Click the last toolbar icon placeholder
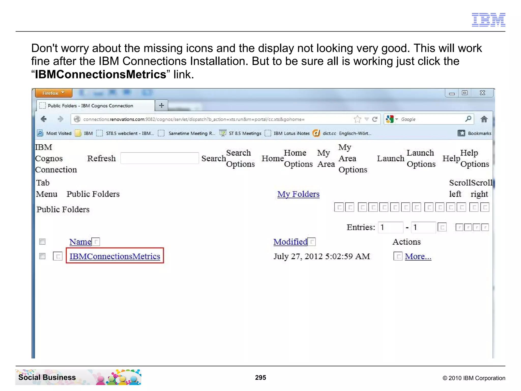 point(485,207)
